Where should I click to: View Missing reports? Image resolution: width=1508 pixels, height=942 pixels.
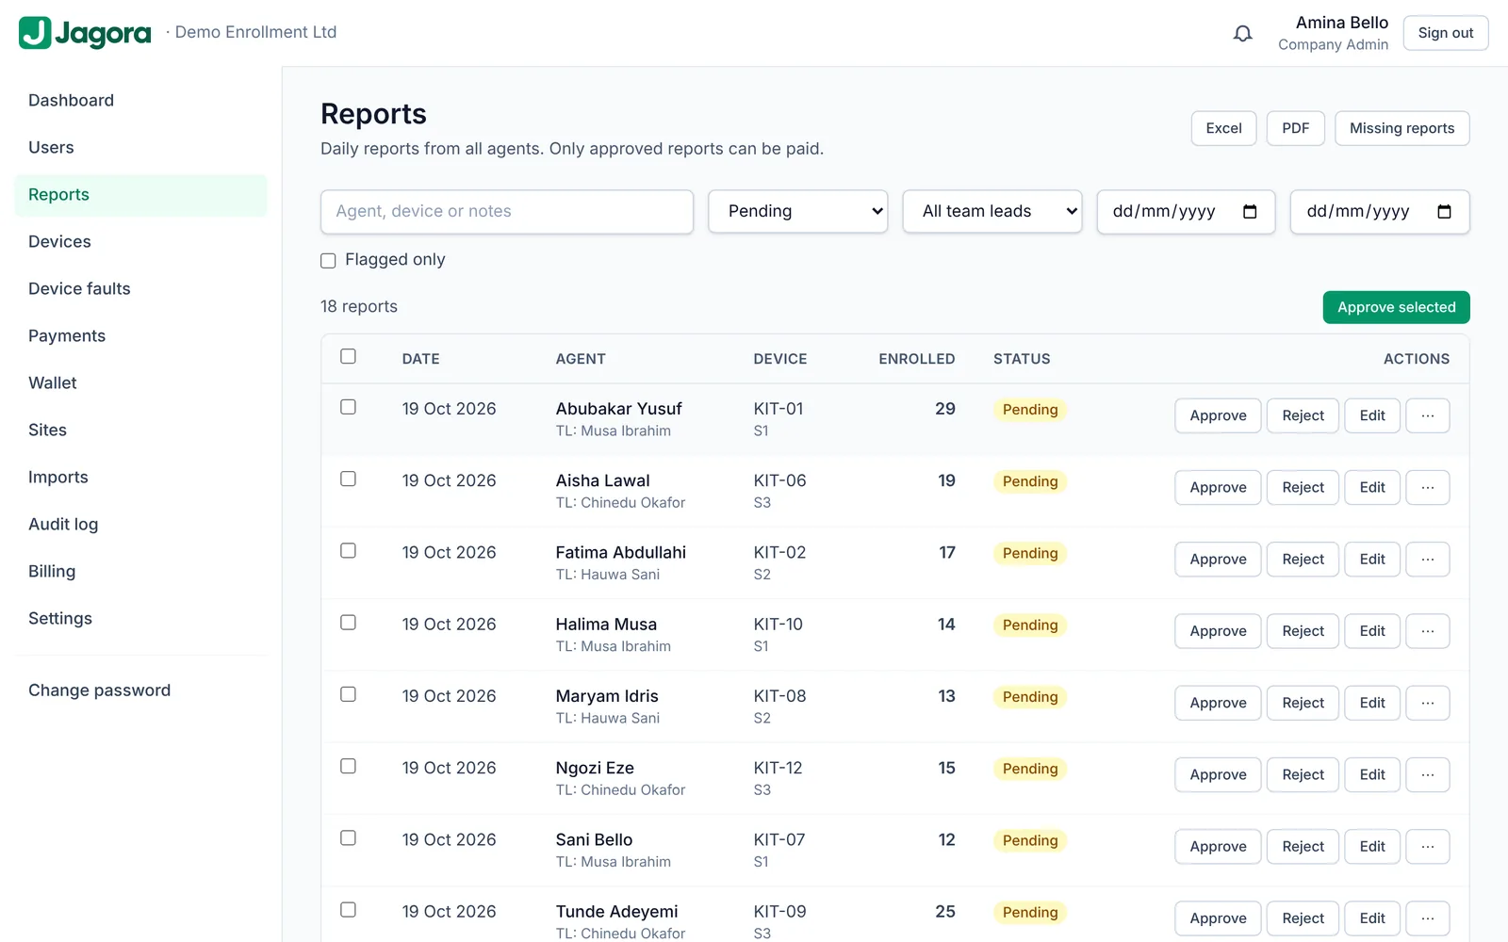point(1401,128)
